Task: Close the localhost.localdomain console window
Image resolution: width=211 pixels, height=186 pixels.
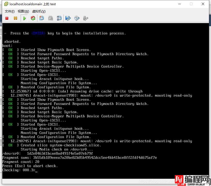Action: [203, 4]
